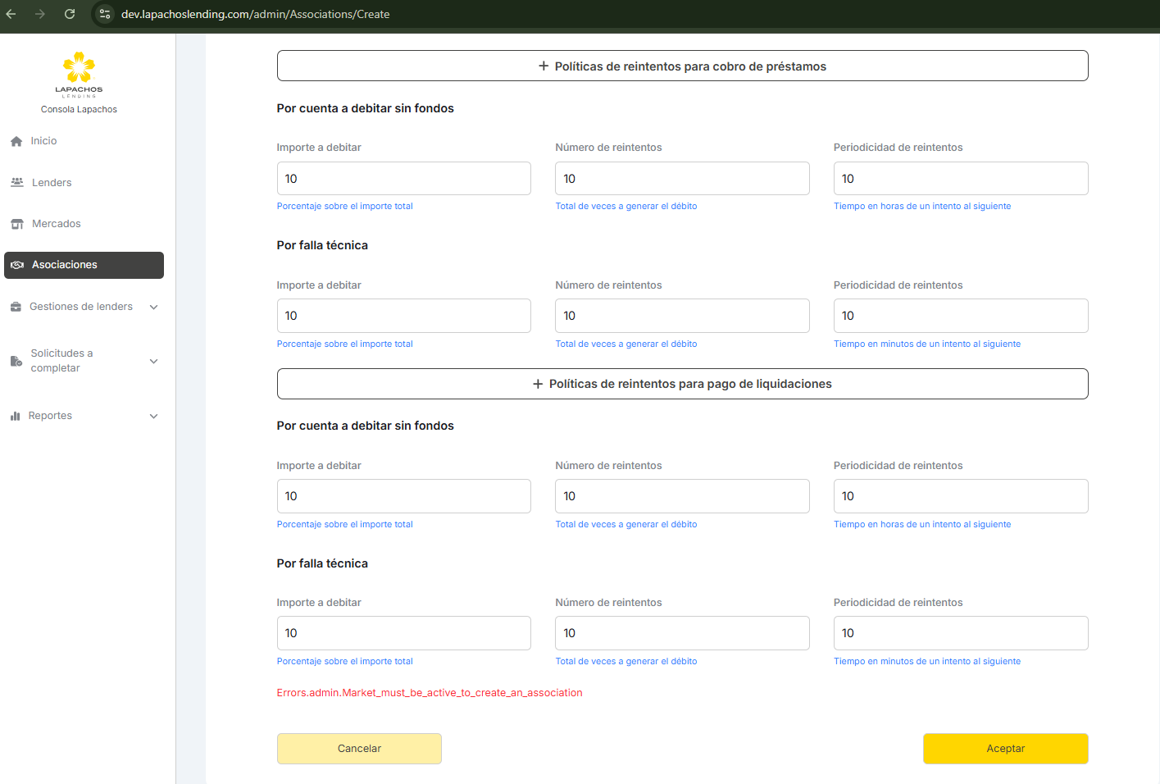This screenshot has width=1160, height=784.
Task: Click the Reportes bar chart icon
Action: (x=15, y=416)
